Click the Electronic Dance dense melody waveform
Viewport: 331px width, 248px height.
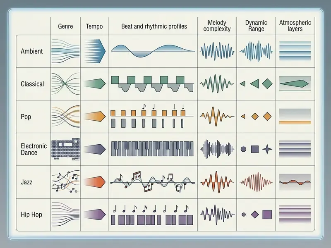pos(217,149)
